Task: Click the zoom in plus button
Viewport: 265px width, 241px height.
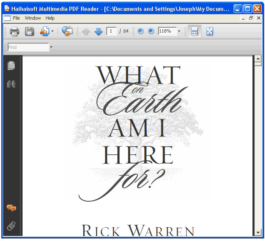Action: (151, 31)
